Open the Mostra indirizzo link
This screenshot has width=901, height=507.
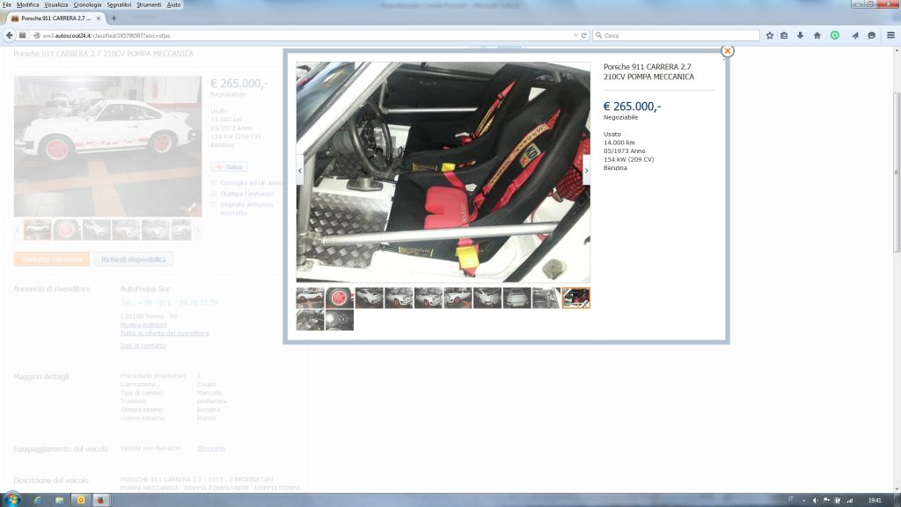143,325
